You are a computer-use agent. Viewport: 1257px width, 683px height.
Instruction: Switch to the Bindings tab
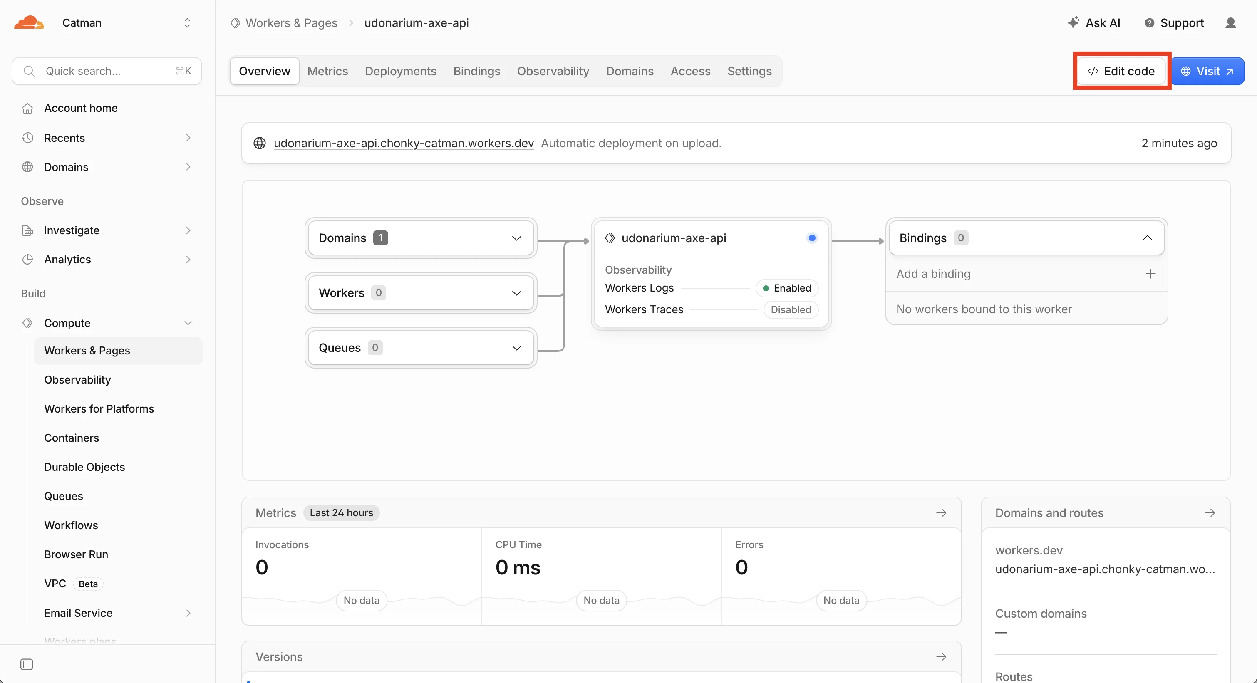point(477,71)
